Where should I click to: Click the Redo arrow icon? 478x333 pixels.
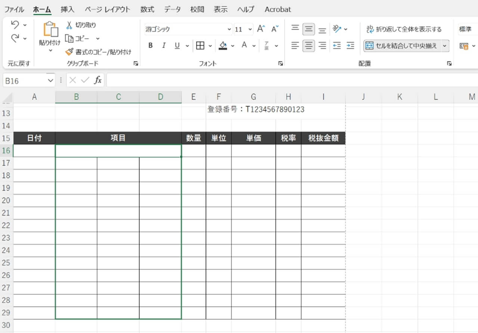point(15,38)
